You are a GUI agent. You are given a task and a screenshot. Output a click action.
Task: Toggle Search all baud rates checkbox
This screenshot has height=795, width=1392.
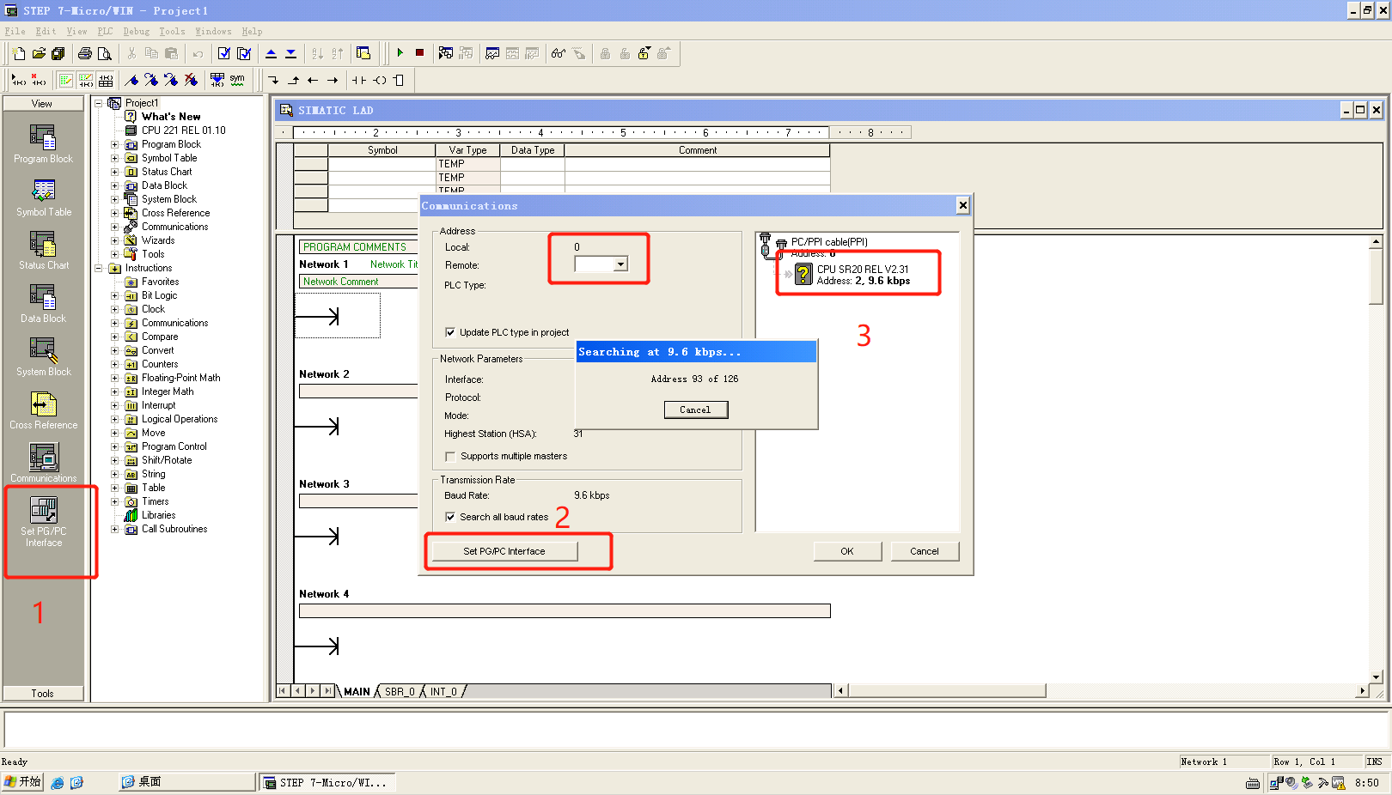coord(450,517)
